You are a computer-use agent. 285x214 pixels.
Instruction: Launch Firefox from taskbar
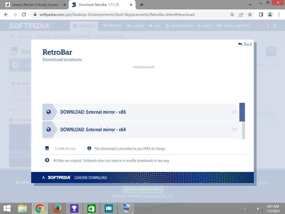tap(57, 208)
